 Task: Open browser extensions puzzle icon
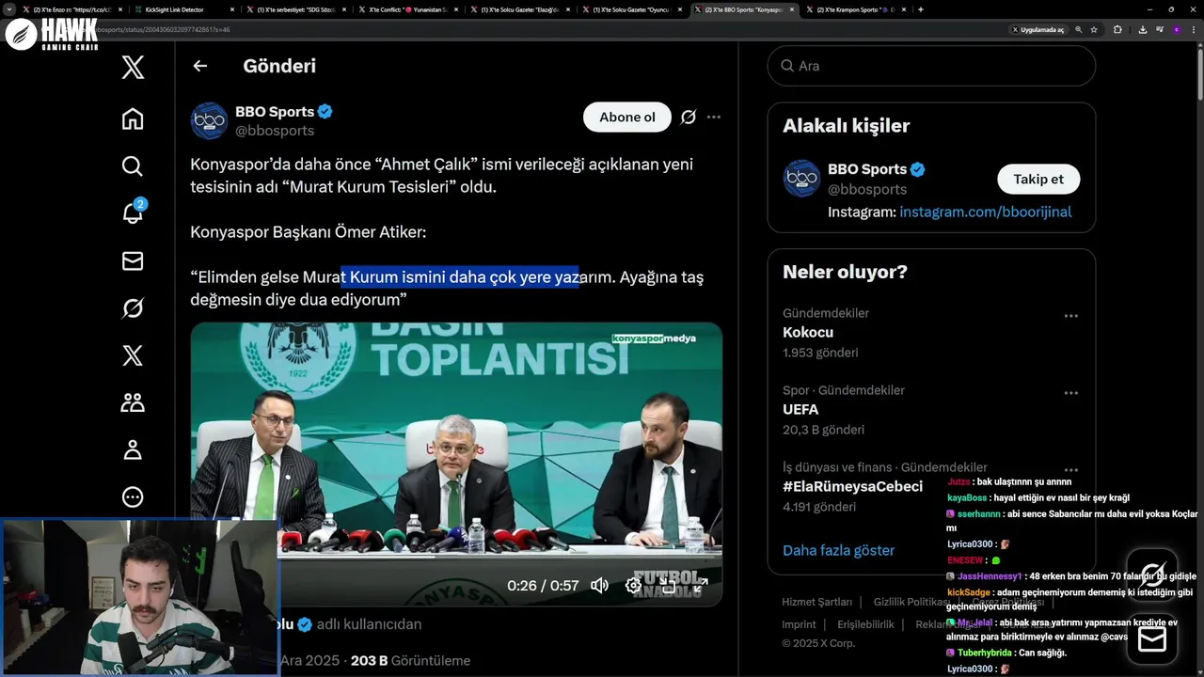(1117, 29)
